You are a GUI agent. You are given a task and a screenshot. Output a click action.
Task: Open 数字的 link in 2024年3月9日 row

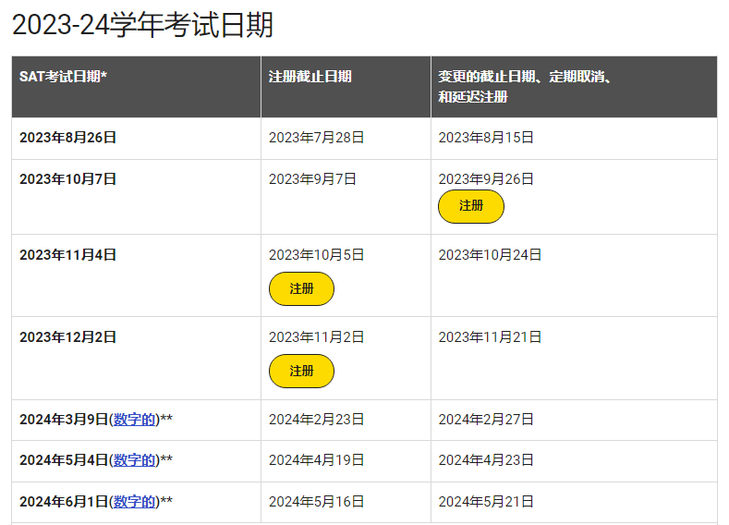[134, 420]
